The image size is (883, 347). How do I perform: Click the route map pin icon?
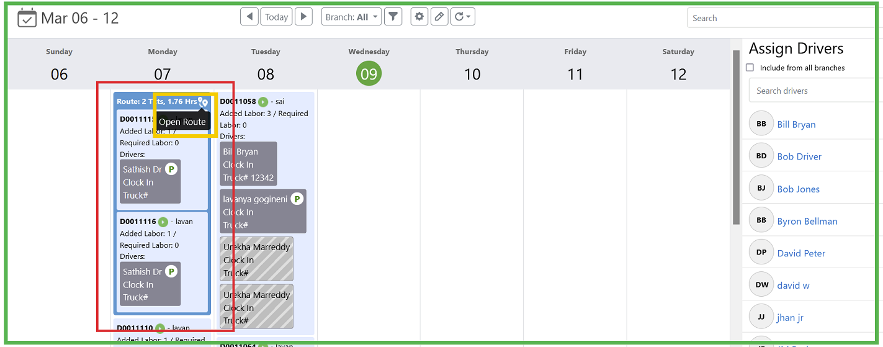pos(203,102)
